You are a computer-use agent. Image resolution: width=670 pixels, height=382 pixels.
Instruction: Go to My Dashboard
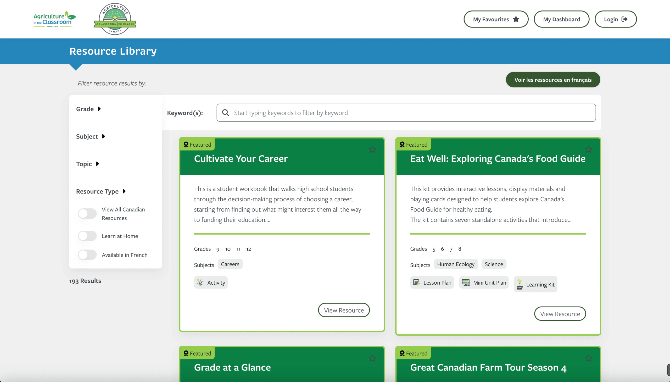point(561,19)
